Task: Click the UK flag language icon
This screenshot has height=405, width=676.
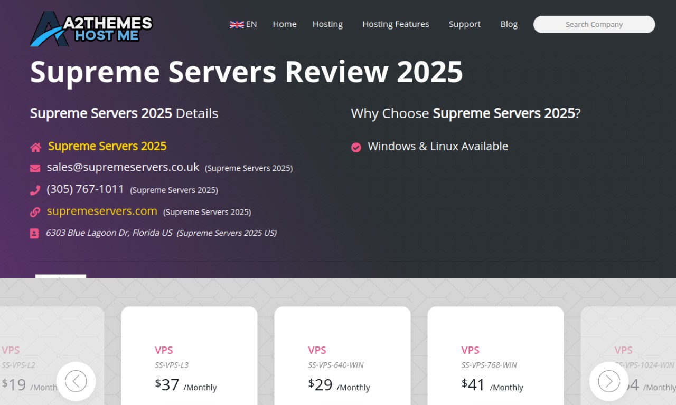Action: pyautogui.click(x=237, y=24)
